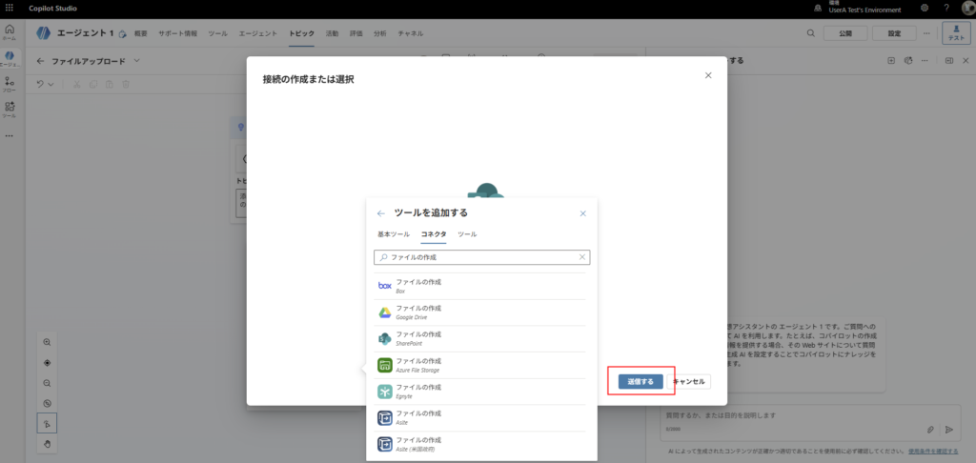Click the help question mark icon
Screen dimensions: 976x463
945,8
